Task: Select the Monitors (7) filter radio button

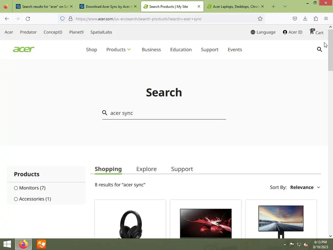Action: 16,188
